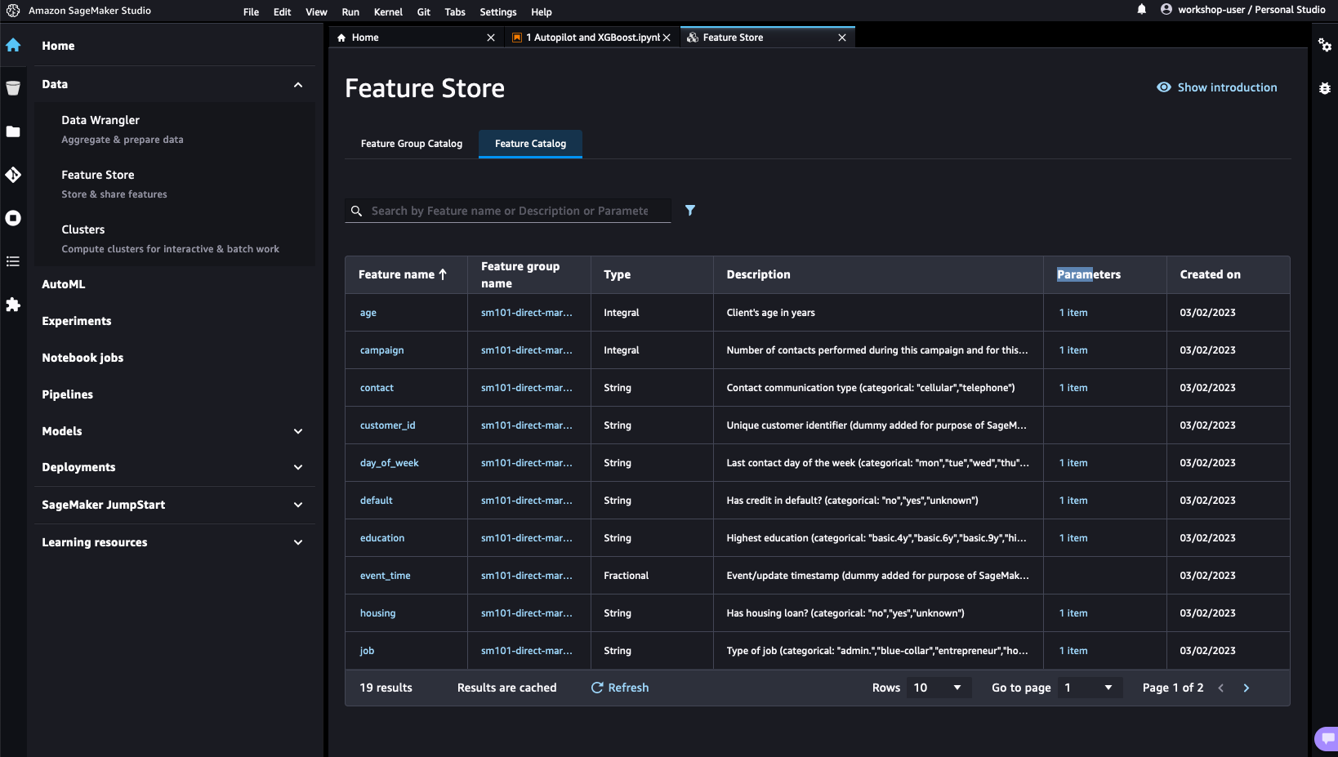Expand the Models section

(x=298, y=431)
